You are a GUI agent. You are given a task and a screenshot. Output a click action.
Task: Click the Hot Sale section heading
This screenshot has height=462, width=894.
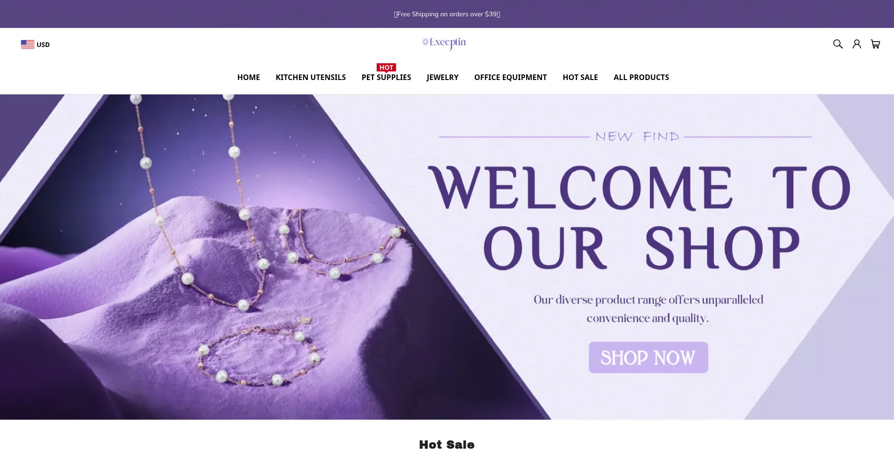tap(447, 445)
